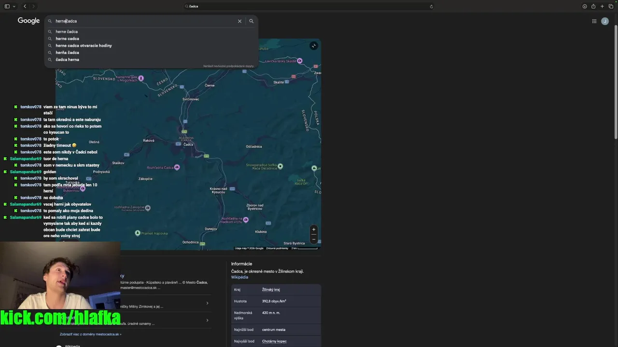
Task: Click the Google search input field
Action: click(x=145, y=21)
